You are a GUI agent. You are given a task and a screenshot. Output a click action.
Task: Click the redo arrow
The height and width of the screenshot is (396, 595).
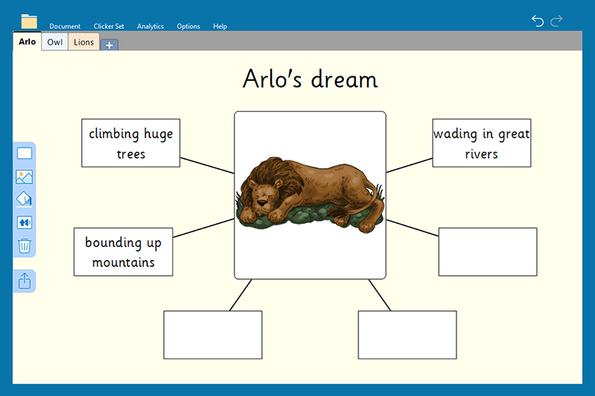pos(557,21)
